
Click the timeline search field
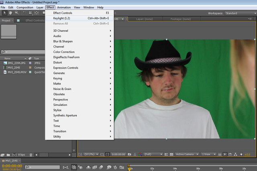click(42, 167)
